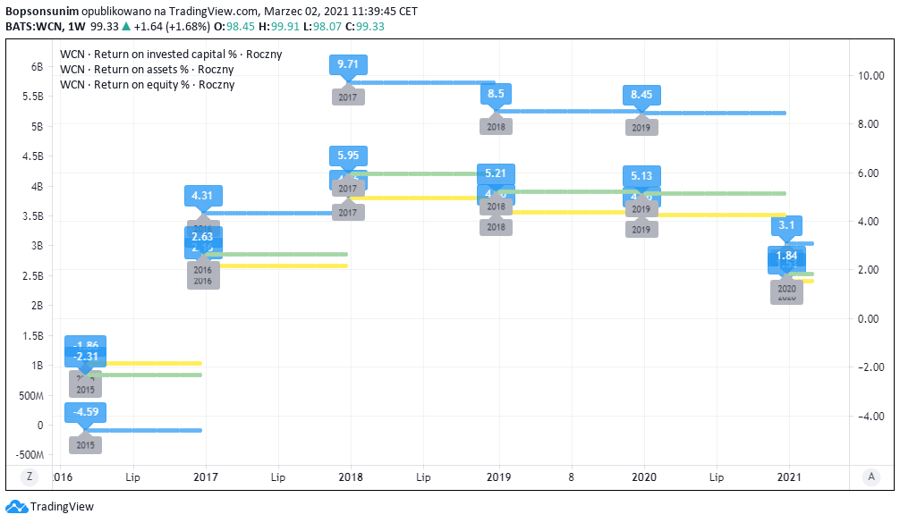Click the 8.45 value marker
Screen dimensions: 900x523
(x=641, y=95)
